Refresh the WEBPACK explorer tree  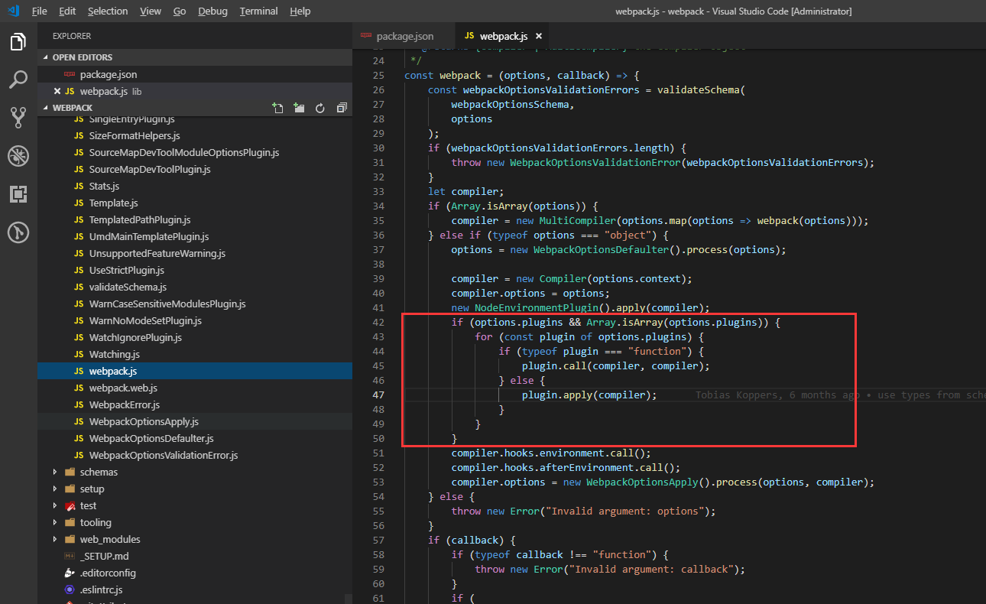tap(320, 109)
